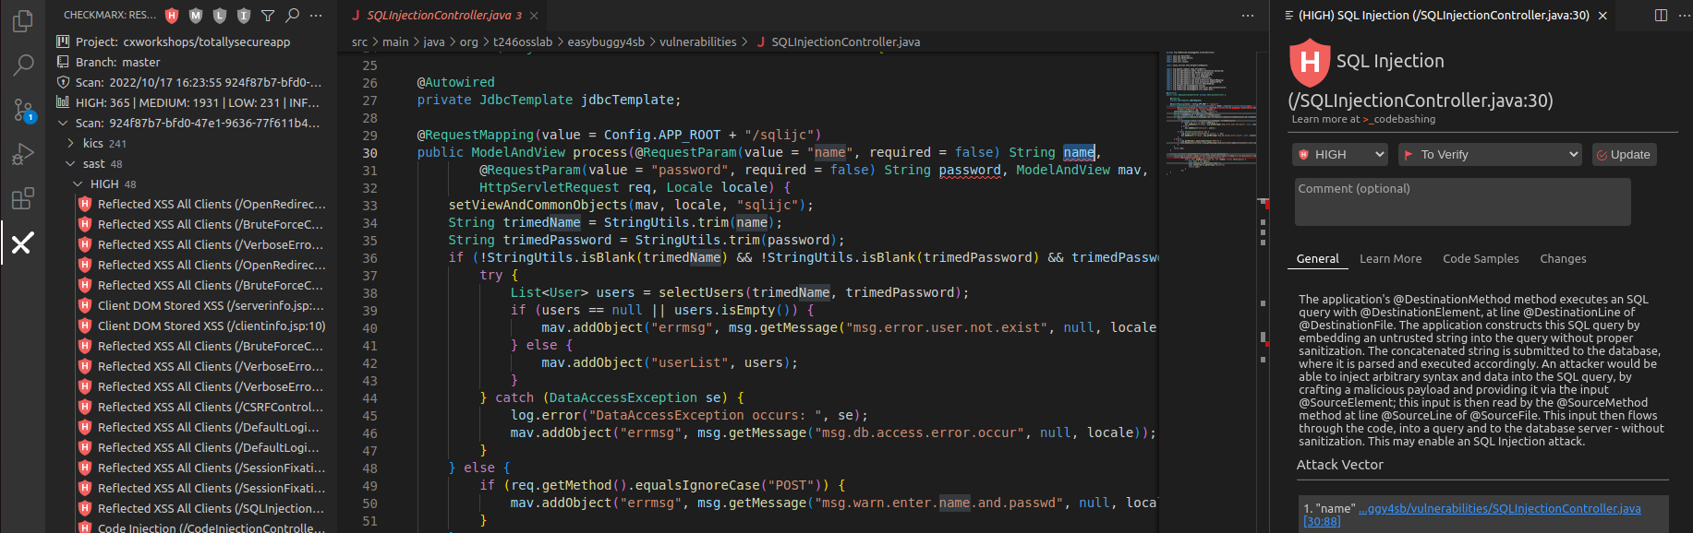Open the Source Control view with badge
1693x533 pixels.
point(22,110)
